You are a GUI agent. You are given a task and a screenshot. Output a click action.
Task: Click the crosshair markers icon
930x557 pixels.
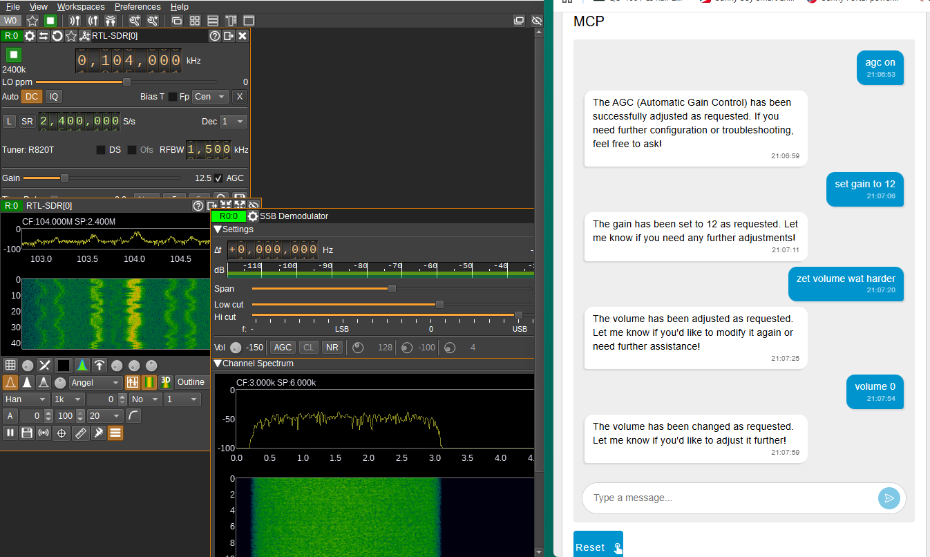pos(61,433)
